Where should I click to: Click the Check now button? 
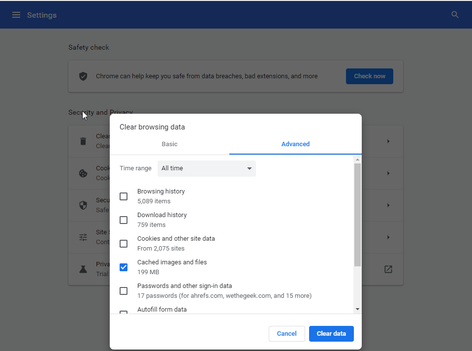coord(369,76)
